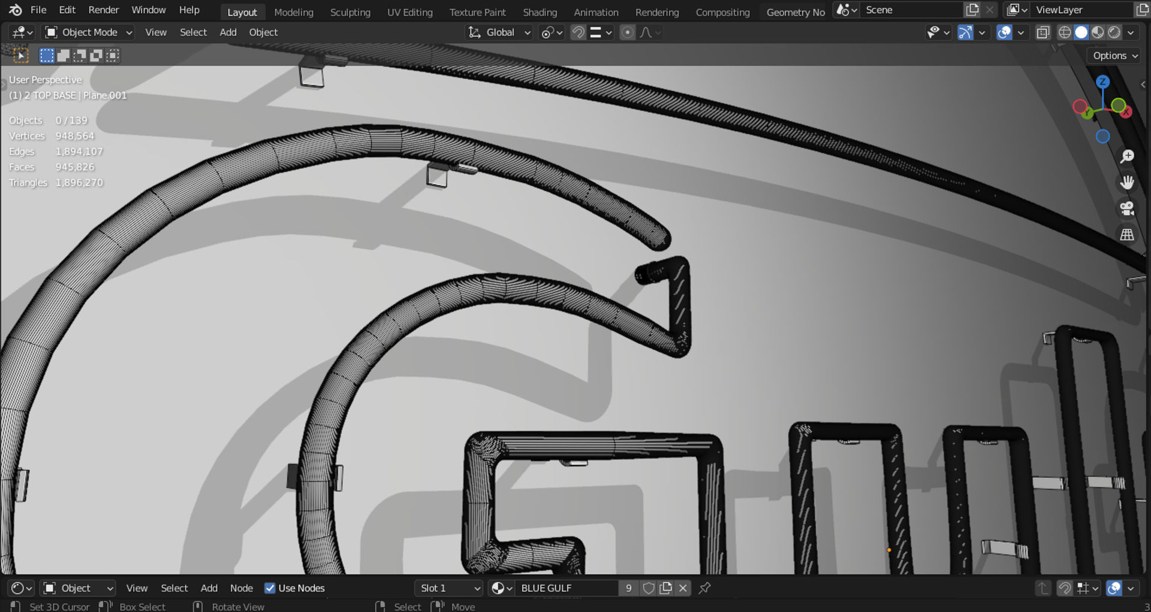The image size is (1151, 612).
Task: Choose the extend selection mode
Action: 63,56
